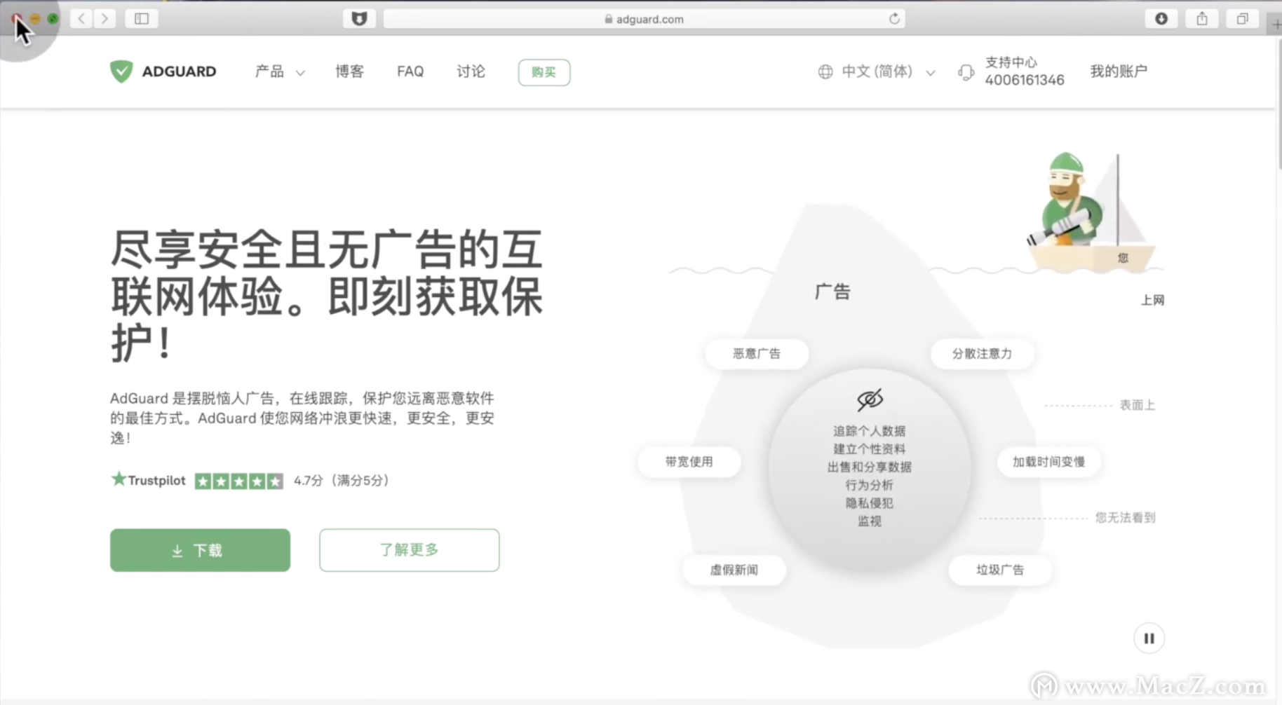Go back with Safari back arrow
The image size is (1282, 705).
coord(81,18)
